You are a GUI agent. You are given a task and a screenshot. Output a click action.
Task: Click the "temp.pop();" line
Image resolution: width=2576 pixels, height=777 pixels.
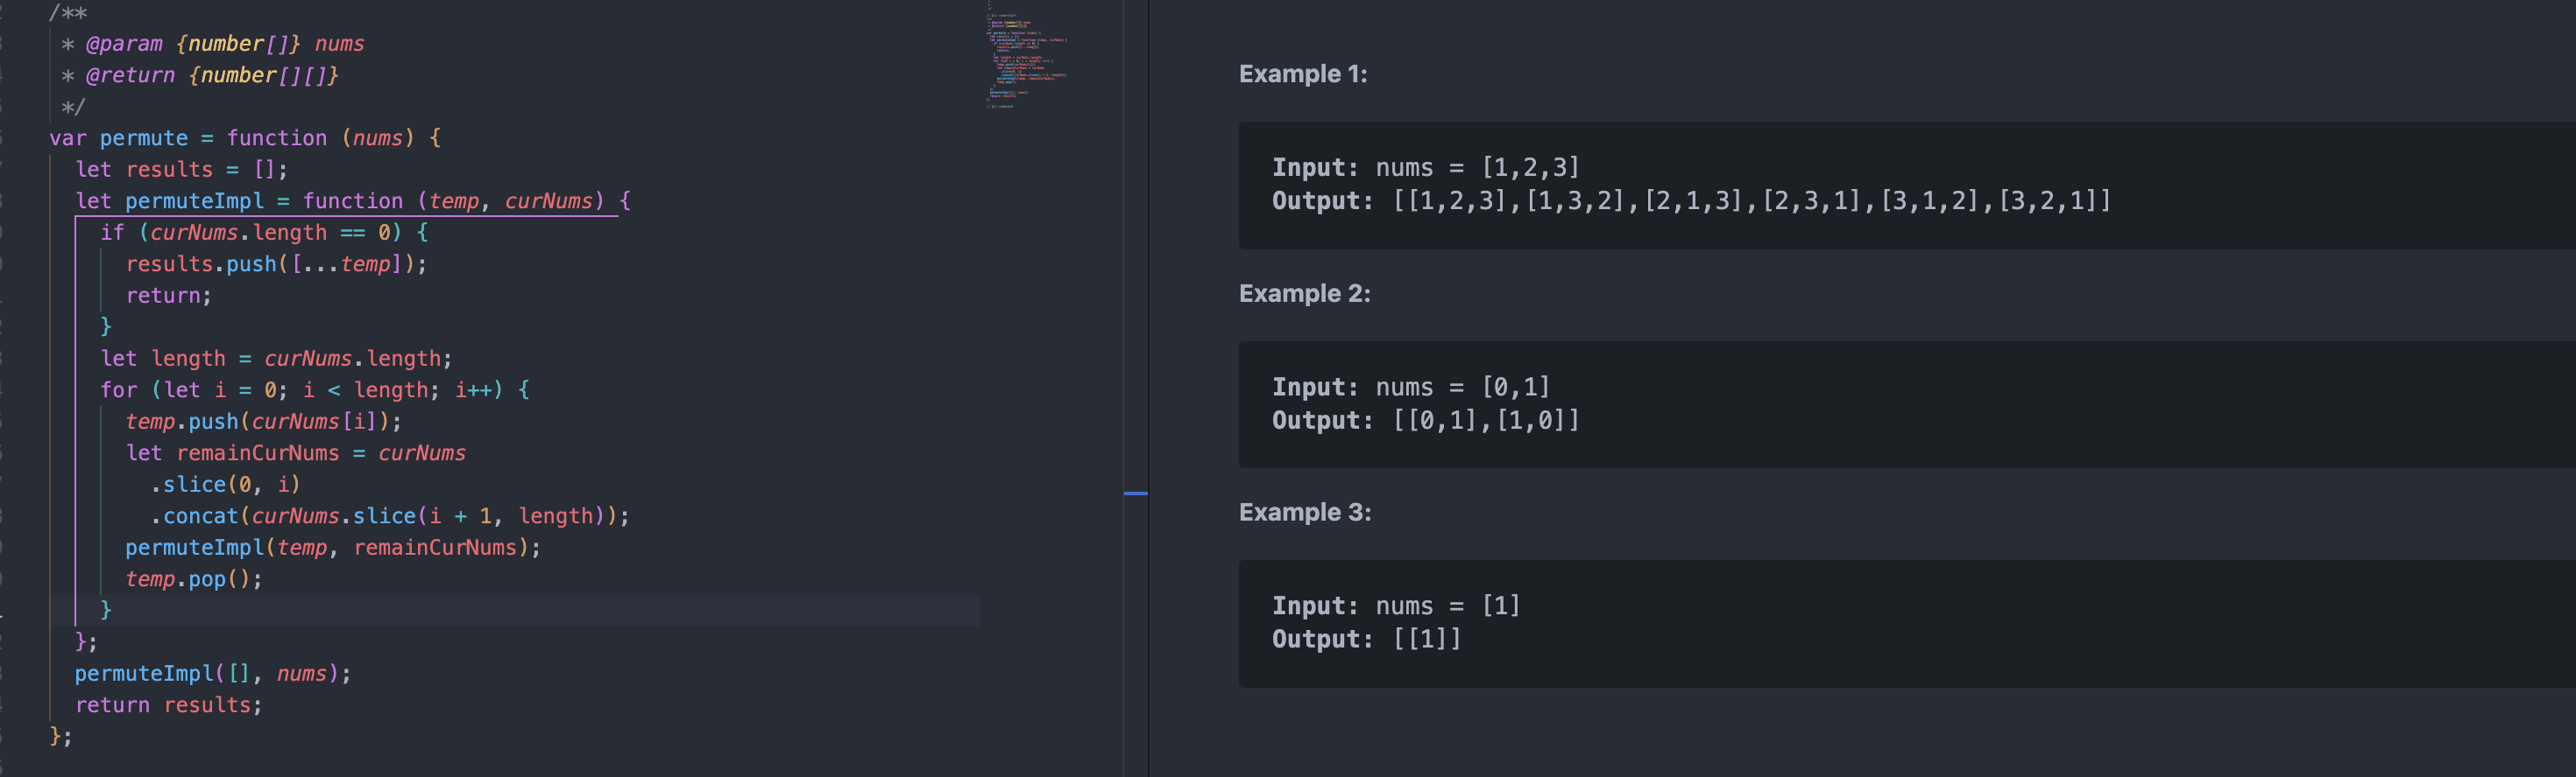(x=193, y=579)
